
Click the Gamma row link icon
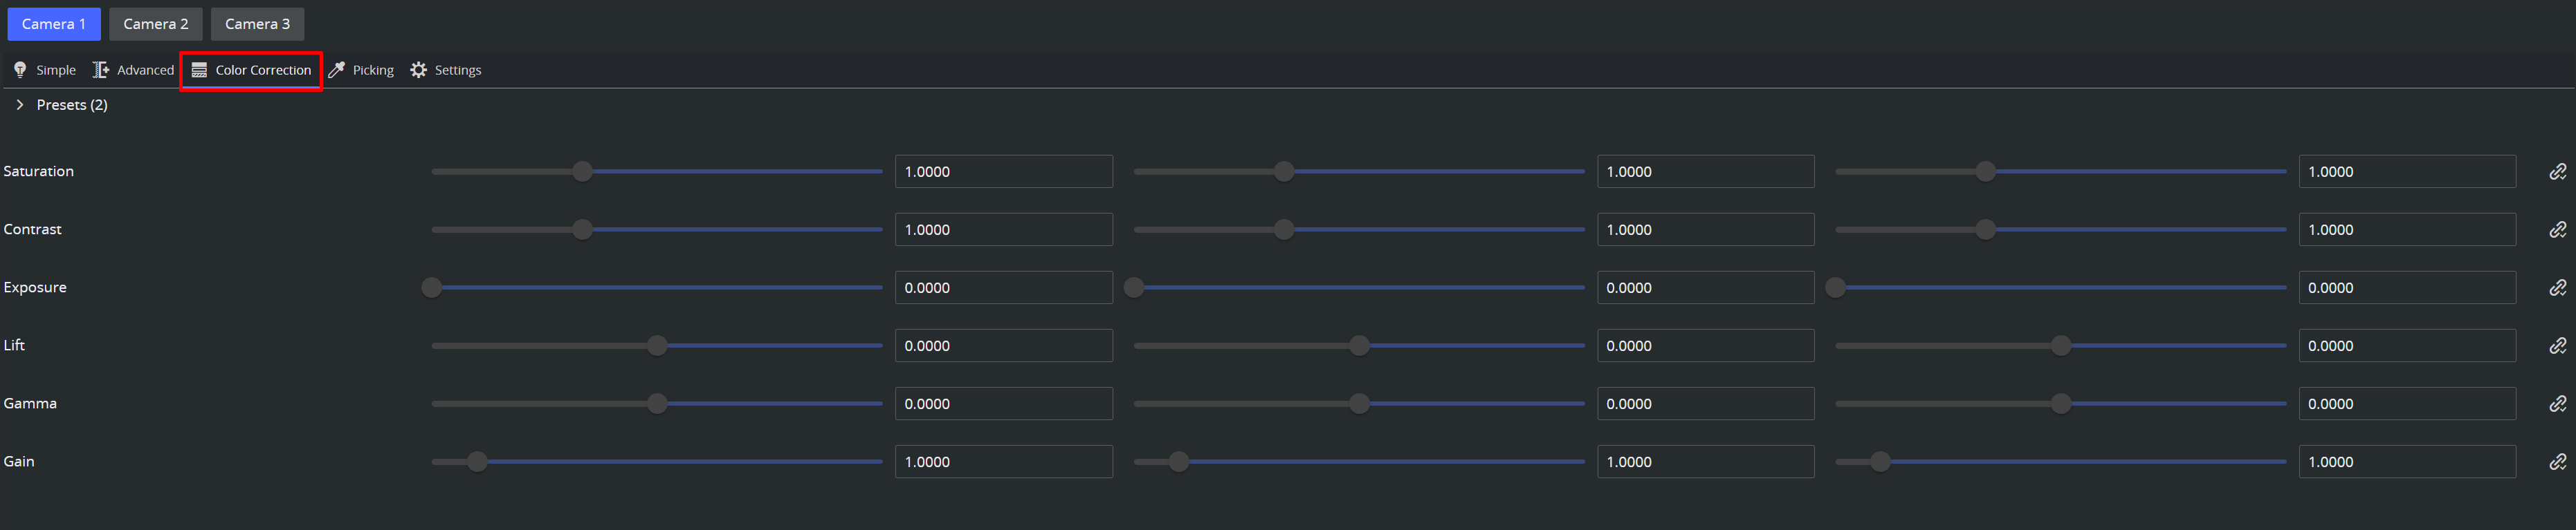click(x=2557, y=404)
